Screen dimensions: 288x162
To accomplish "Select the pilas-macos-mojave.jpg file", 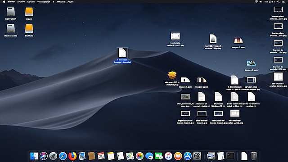I will [202, 114].
